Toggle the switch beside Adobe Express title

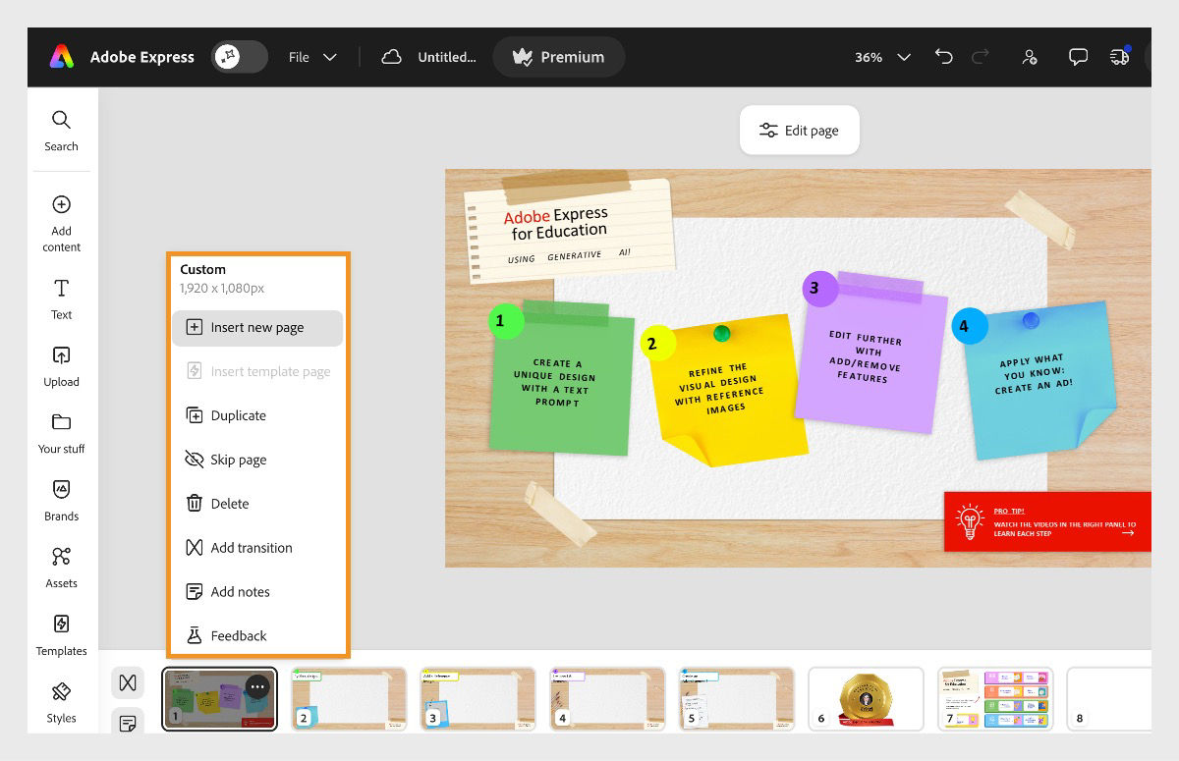click(x=240, y=57)
